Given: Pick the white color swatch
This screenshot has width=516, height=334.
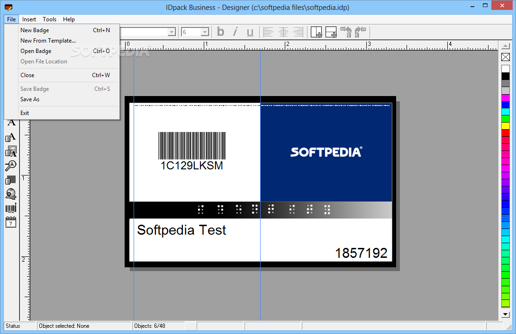Looking at the screenshot, I should coord(506,69).
